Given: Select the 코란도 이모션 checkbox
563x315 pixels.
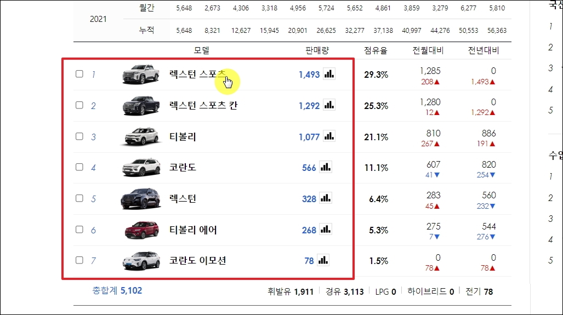Looking at the screenshot, I should tap(79, 260).
